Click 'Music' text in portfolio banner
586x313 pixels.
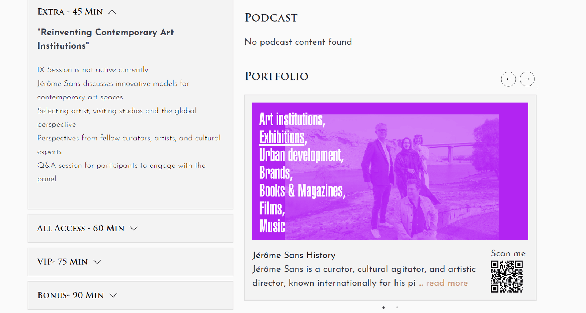(x=272, y=226)
